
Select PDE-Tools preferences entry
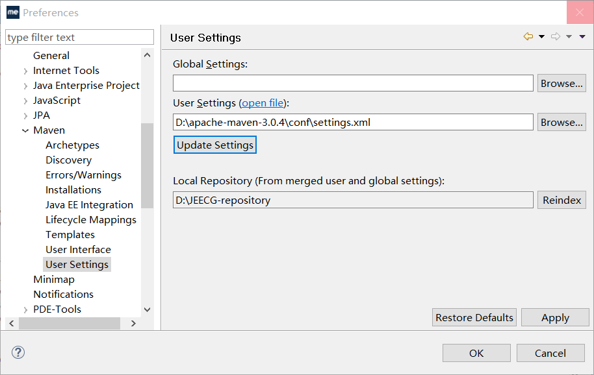pos(57,309)
